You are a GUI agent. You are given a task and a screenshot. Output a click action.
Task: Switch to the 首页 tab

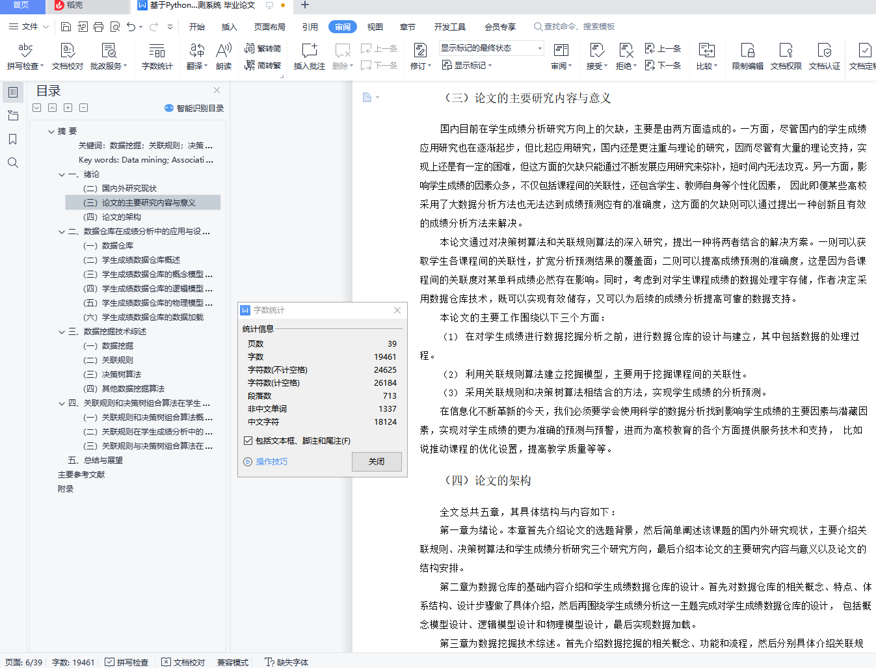pyautogui.click(x=21, y=5)
